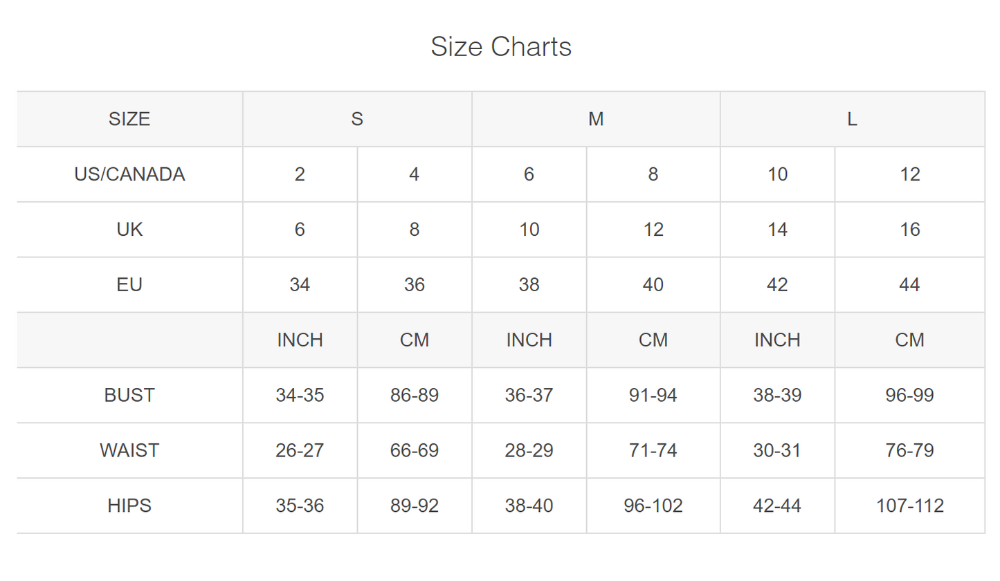The image size is (1000, 581).
Task: Click the waist measurement 28-29 cell
Action: click(x=529, y=451)
